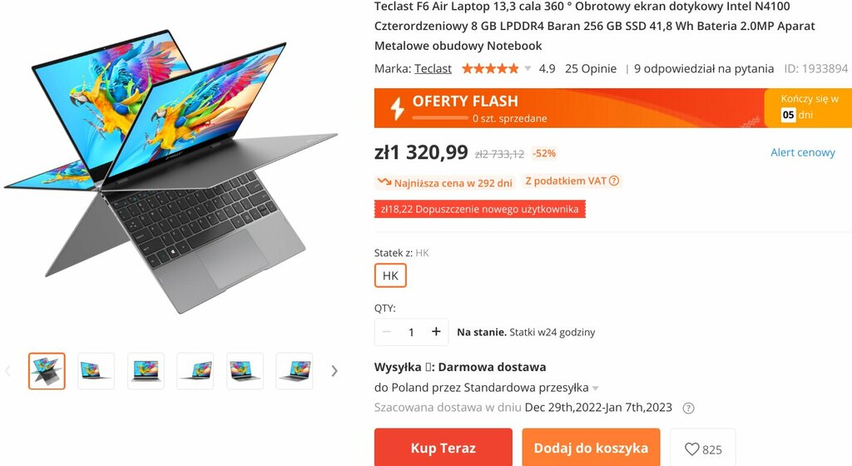The width and height of the screenshot is (852, 466).
Task: Click the lightning bolt flash deals icon
Action: pyautogui.click(x=397, y=108)
